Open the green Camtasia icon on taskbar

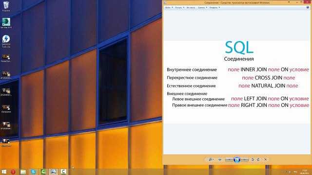(43, 172)
